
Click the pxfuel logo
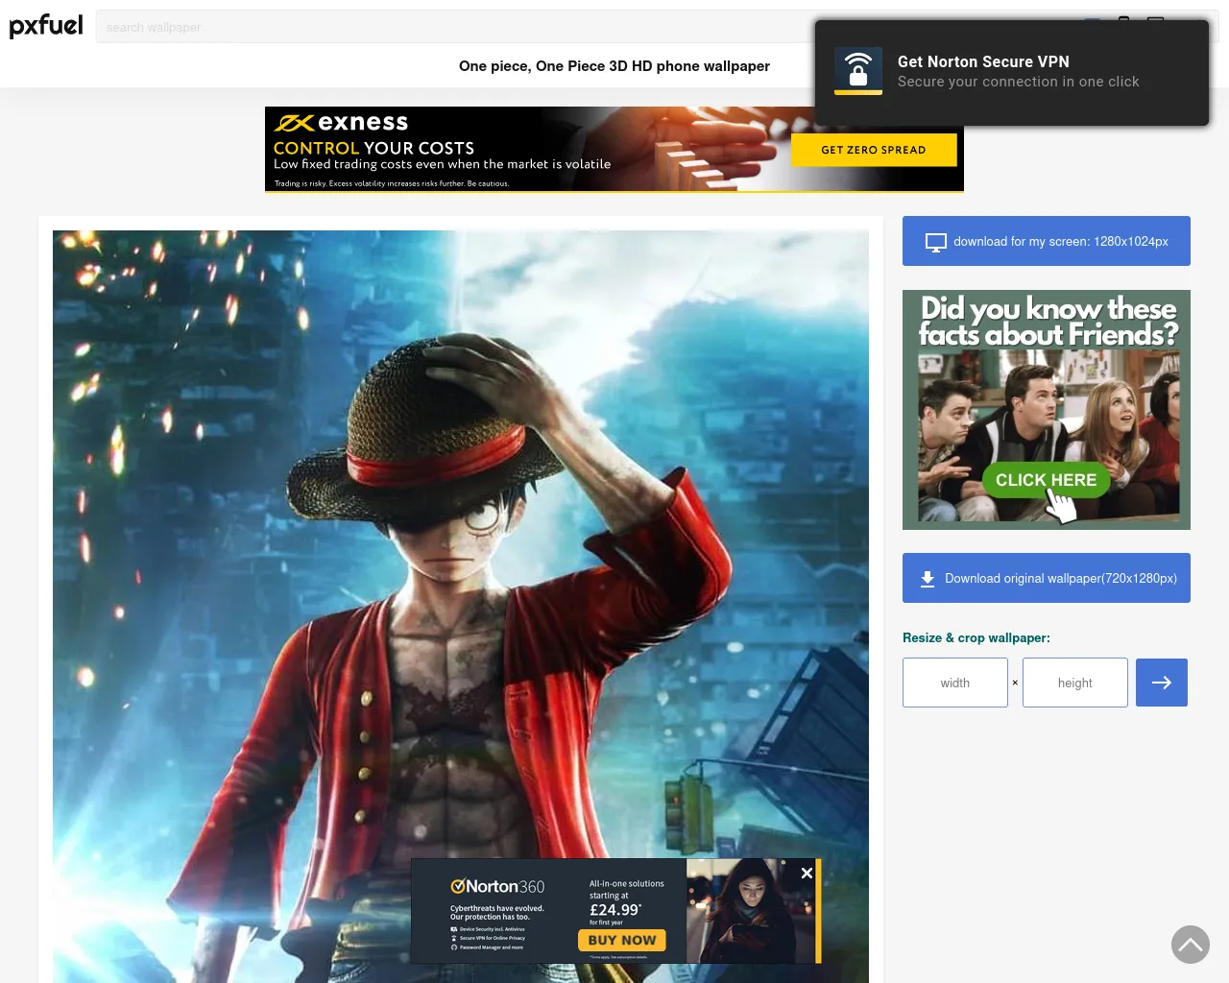(x=46, y=26)
